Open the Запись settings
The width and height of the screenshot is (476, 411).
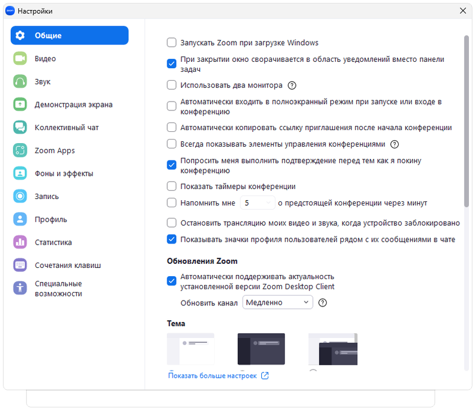(70, 196)
